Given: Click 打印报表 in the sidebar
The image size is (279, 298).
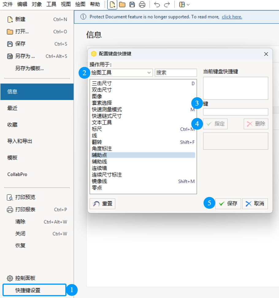Looking at the screenshot, I should coord(37,209).
